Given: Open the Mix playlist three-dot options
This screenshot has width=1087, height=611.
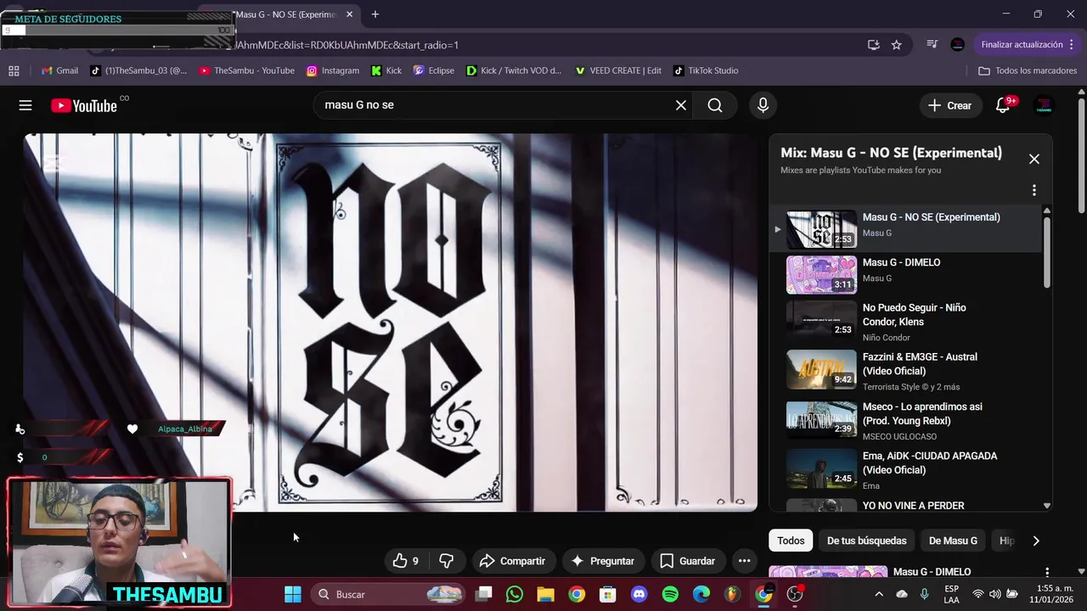Looking at the screenshot, I should pos(1034,190).
